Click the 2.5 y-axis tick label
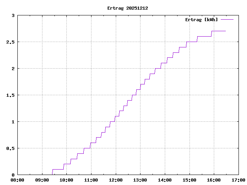Viewport: 247px width, 185px height. tap(10, 42)
